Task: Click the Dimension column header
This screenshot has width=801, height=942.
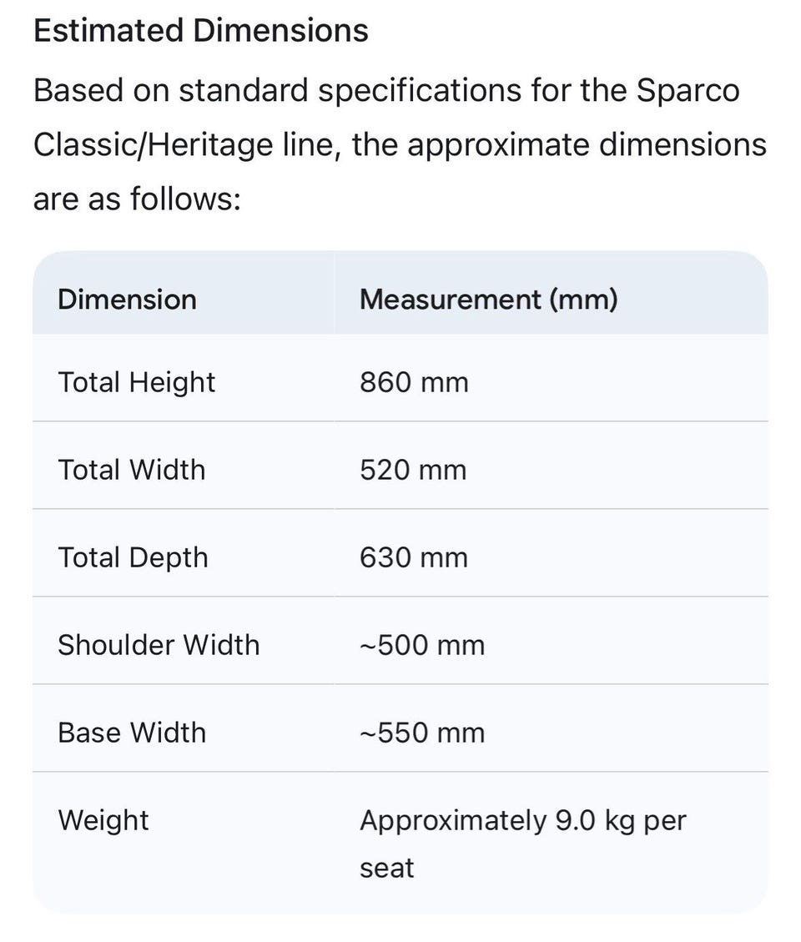Action: click(x=128, y=300)
